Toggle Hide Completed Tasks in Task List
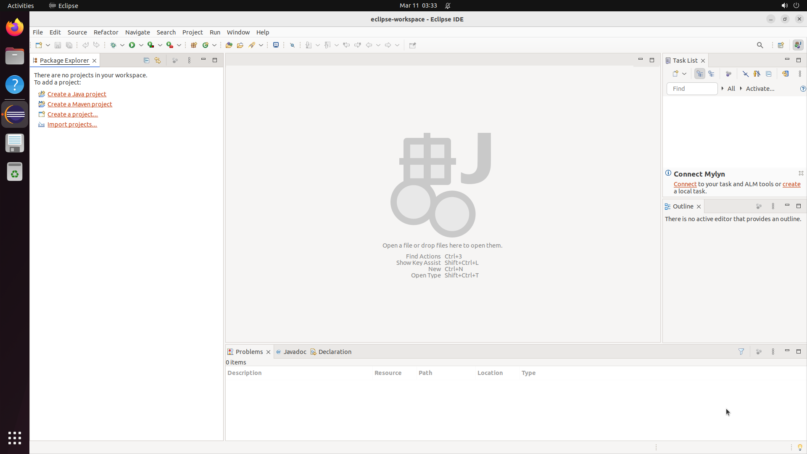807x454 pixels. click(x=745, y=74)
